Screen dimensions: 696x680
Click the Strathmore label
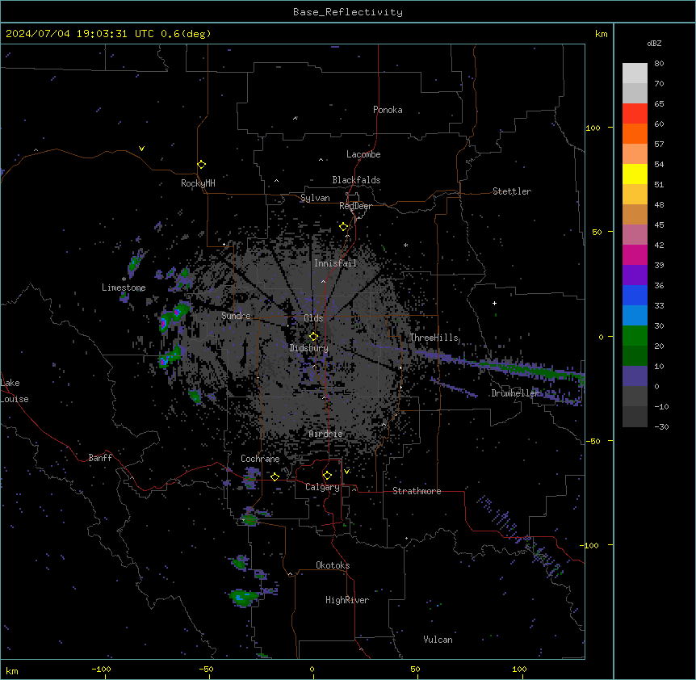click(x=417, y=491)
